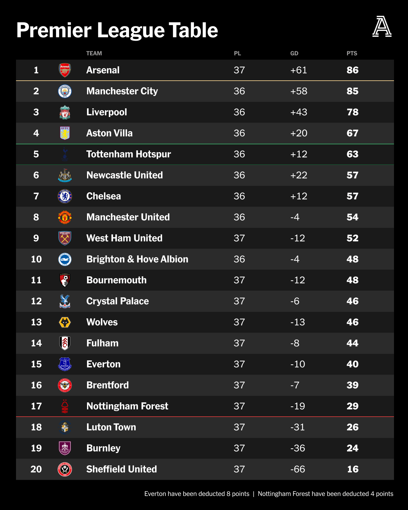Click the PTS column header
Image resolution: width=408 pixels, height=510 pixels.
[352, 53]
